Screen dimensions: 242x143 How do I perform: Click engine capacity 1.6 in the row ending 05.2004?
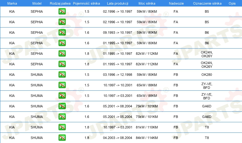point(87,117)
